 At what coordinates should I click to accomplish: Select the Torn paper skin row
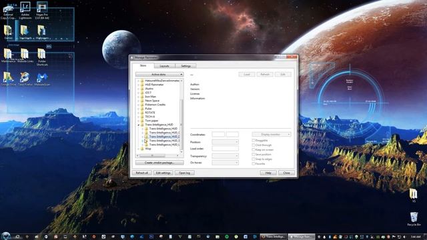click(151, 121)
